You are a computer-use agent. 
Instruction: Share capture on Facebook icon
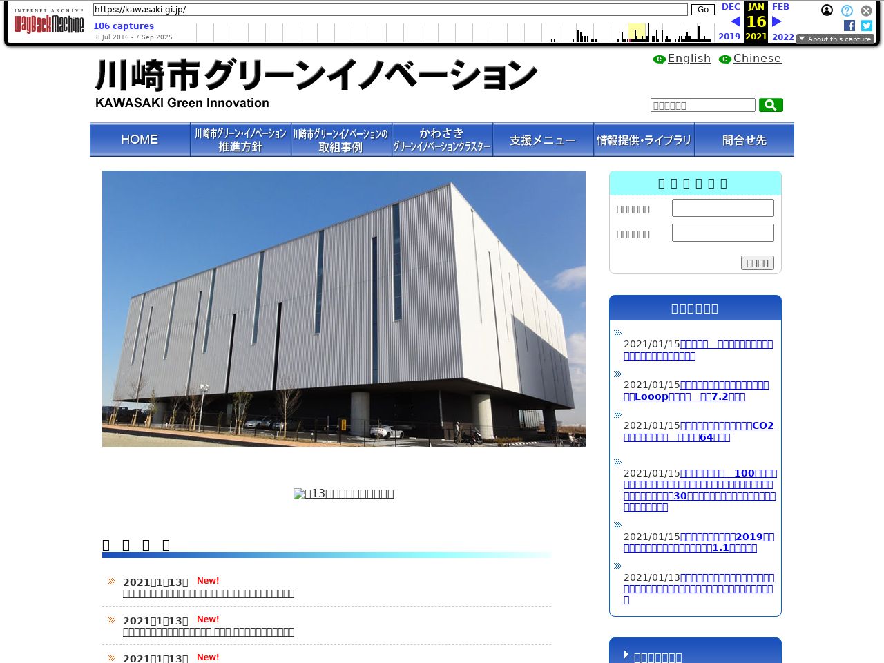pyautogui.click(x=849, y=26)
